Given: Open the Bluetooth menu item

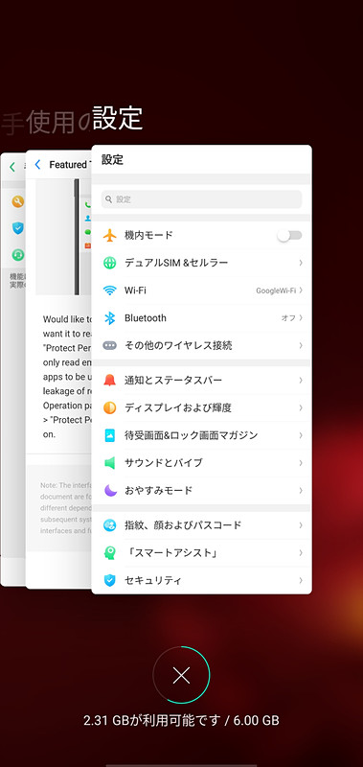Looking at the screenshot, I should pyautogui.click(x=201, y=318).
